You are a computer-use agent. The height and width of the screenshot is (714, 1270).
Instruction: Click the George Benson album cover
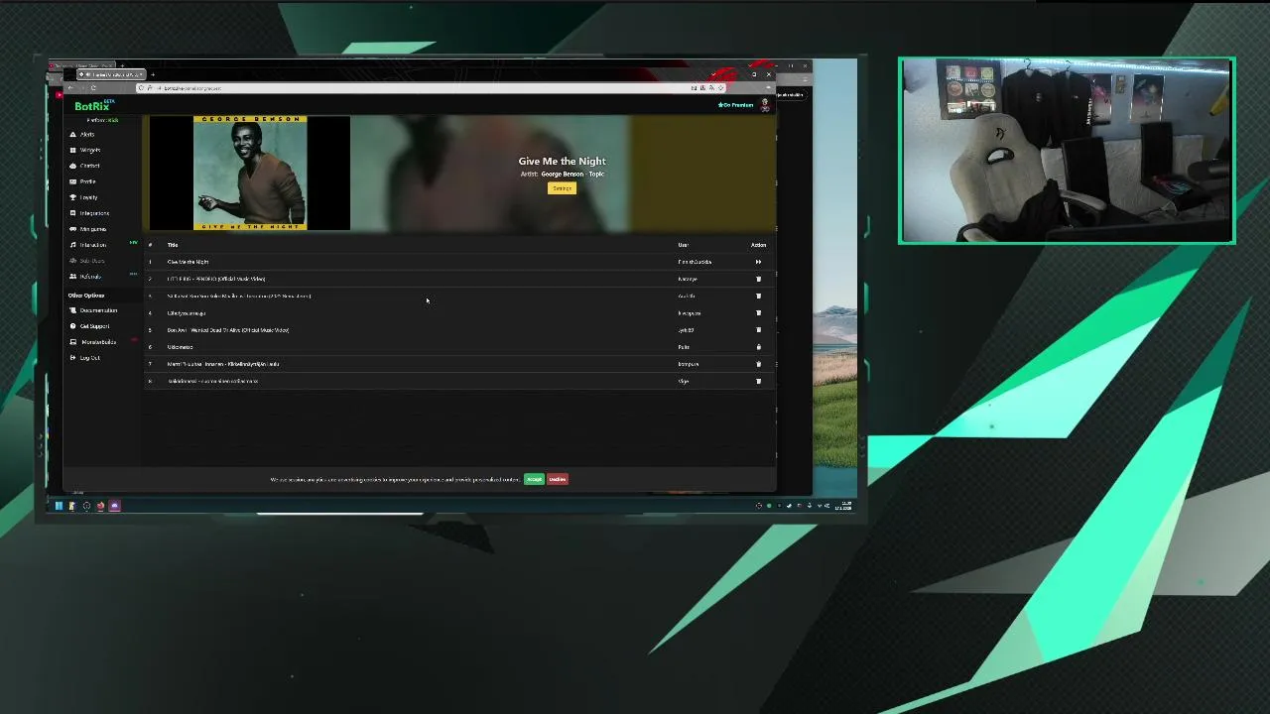(x=250, y=174)
